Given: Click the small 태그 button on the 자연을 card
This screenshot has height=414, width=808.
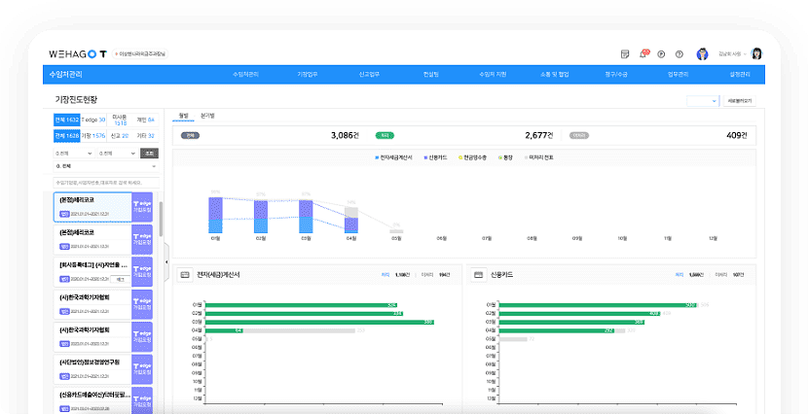Looking at the screenshot, I should [120, 279].
